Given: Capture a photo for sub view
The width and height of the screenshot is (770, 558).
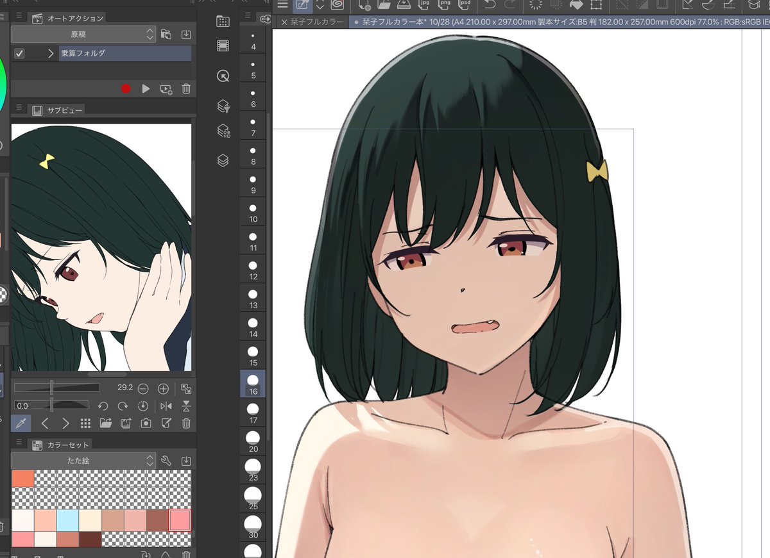Looking at the screenshot, I should [146, 423].
